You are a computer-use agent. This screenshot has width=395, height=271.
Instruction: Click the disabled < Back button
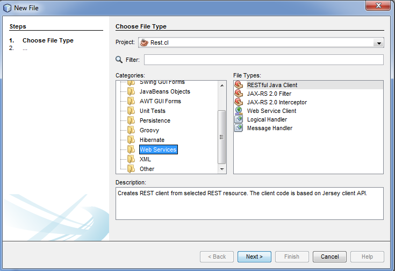point(217,256)
